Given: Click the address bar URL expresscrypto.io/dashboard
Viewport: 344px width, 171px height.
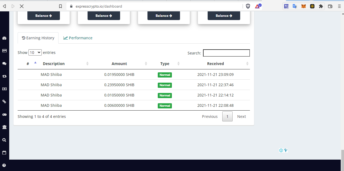Looking at the screenshot, I should tap(99, 6).
